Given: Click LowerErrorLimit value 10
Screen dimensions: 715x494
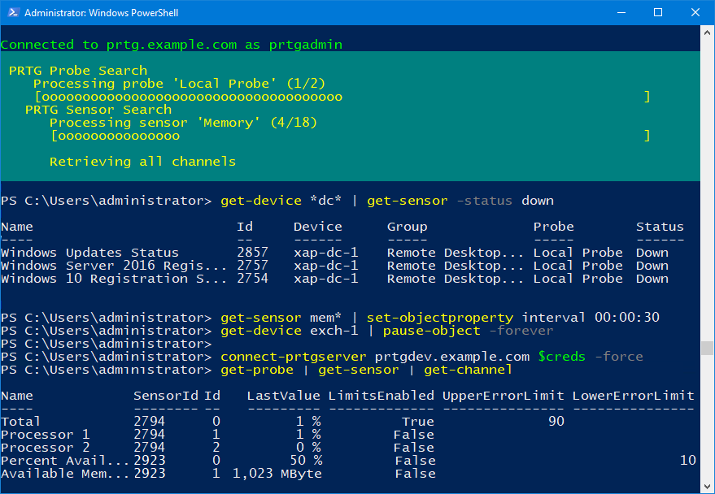Looking at the screenshot, I should pos(687,461).
